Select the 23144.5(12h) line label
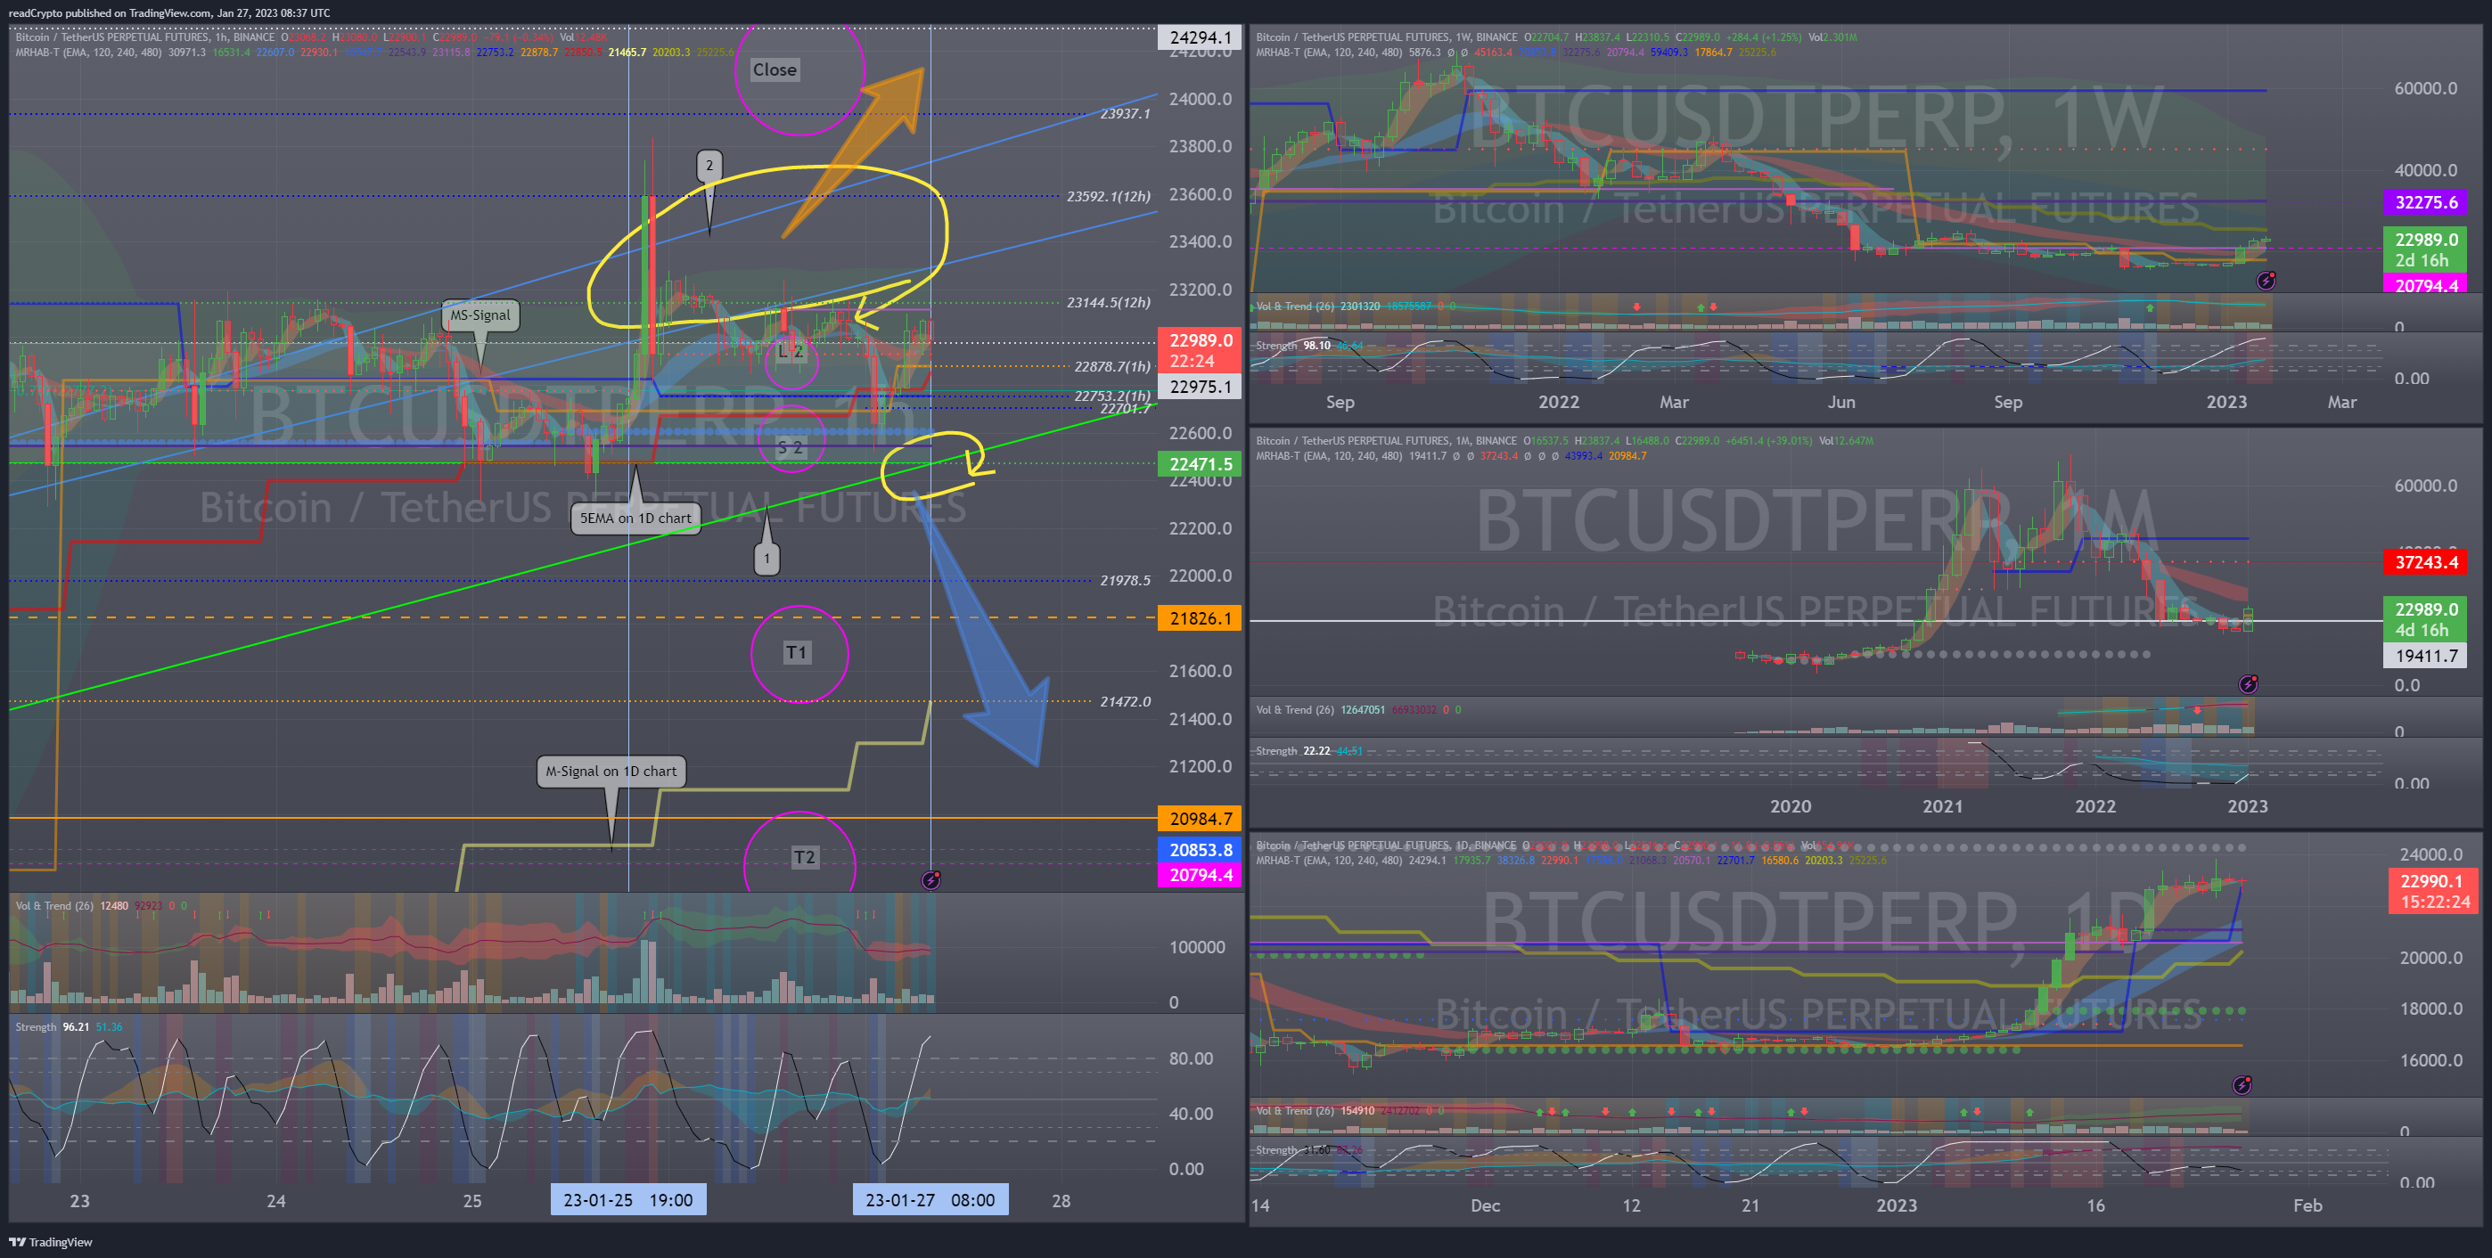The image size is (2492, 1258). pos(1109,303)
